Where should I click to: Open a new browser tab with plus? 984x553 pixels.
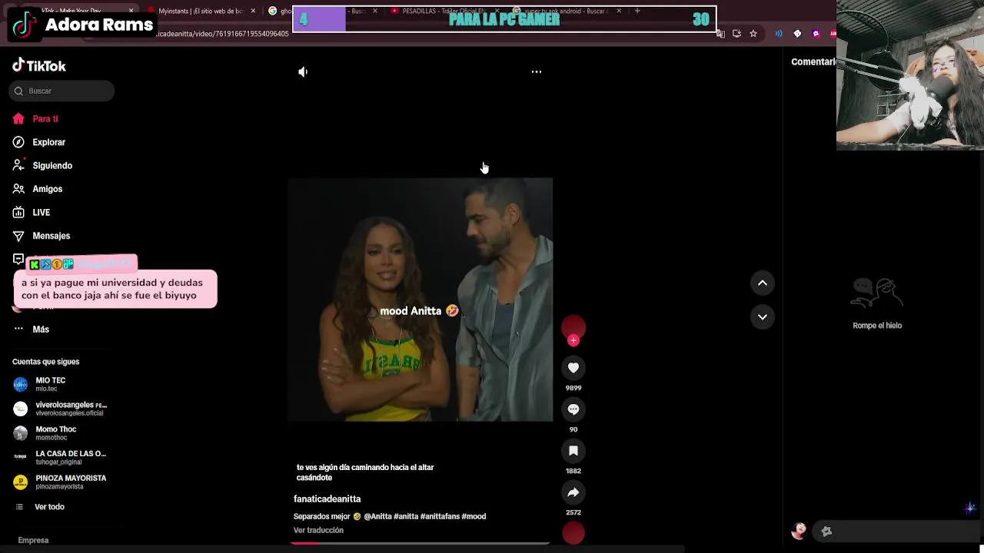click(637, 11)
